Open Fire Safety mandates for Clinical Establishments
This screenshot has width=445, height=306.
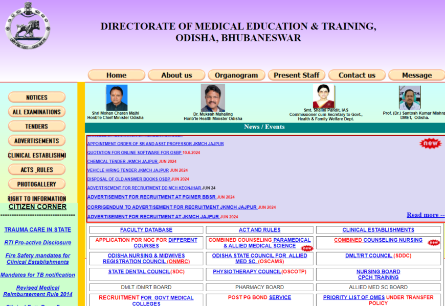pos(37,259)
